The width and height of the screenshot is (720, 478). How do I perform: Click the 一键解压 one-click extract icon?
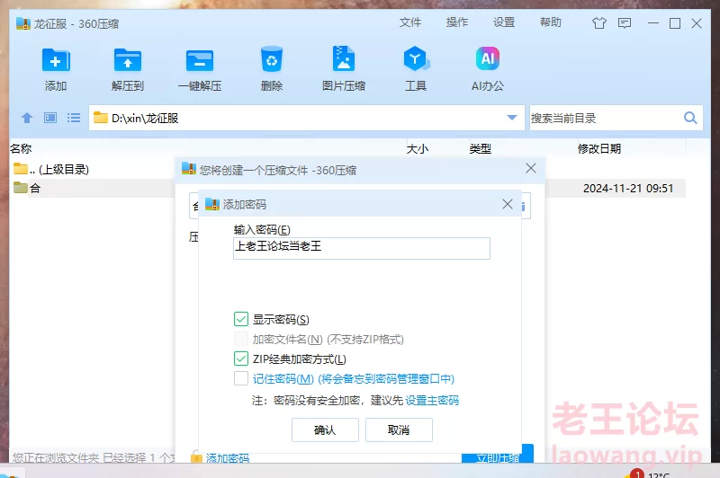[x=200, y=60]
